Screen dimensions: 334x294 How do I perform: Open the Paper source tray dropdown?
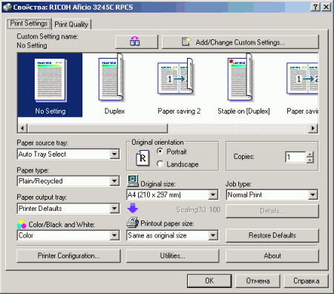coord(114,154)
